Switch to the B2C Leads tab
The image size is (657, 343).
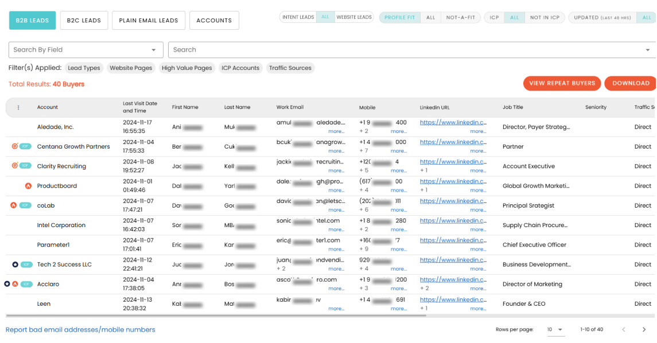click(84, 21)
